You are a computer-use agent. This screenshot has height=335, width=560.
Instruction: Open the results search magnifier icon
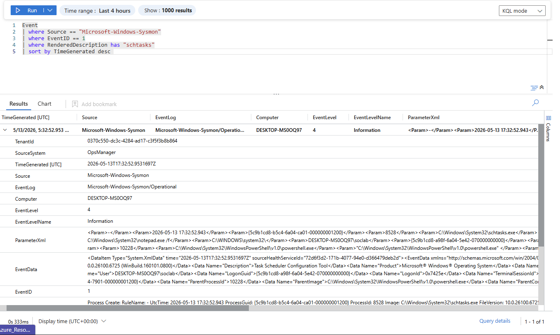click(x=535, y=103)
